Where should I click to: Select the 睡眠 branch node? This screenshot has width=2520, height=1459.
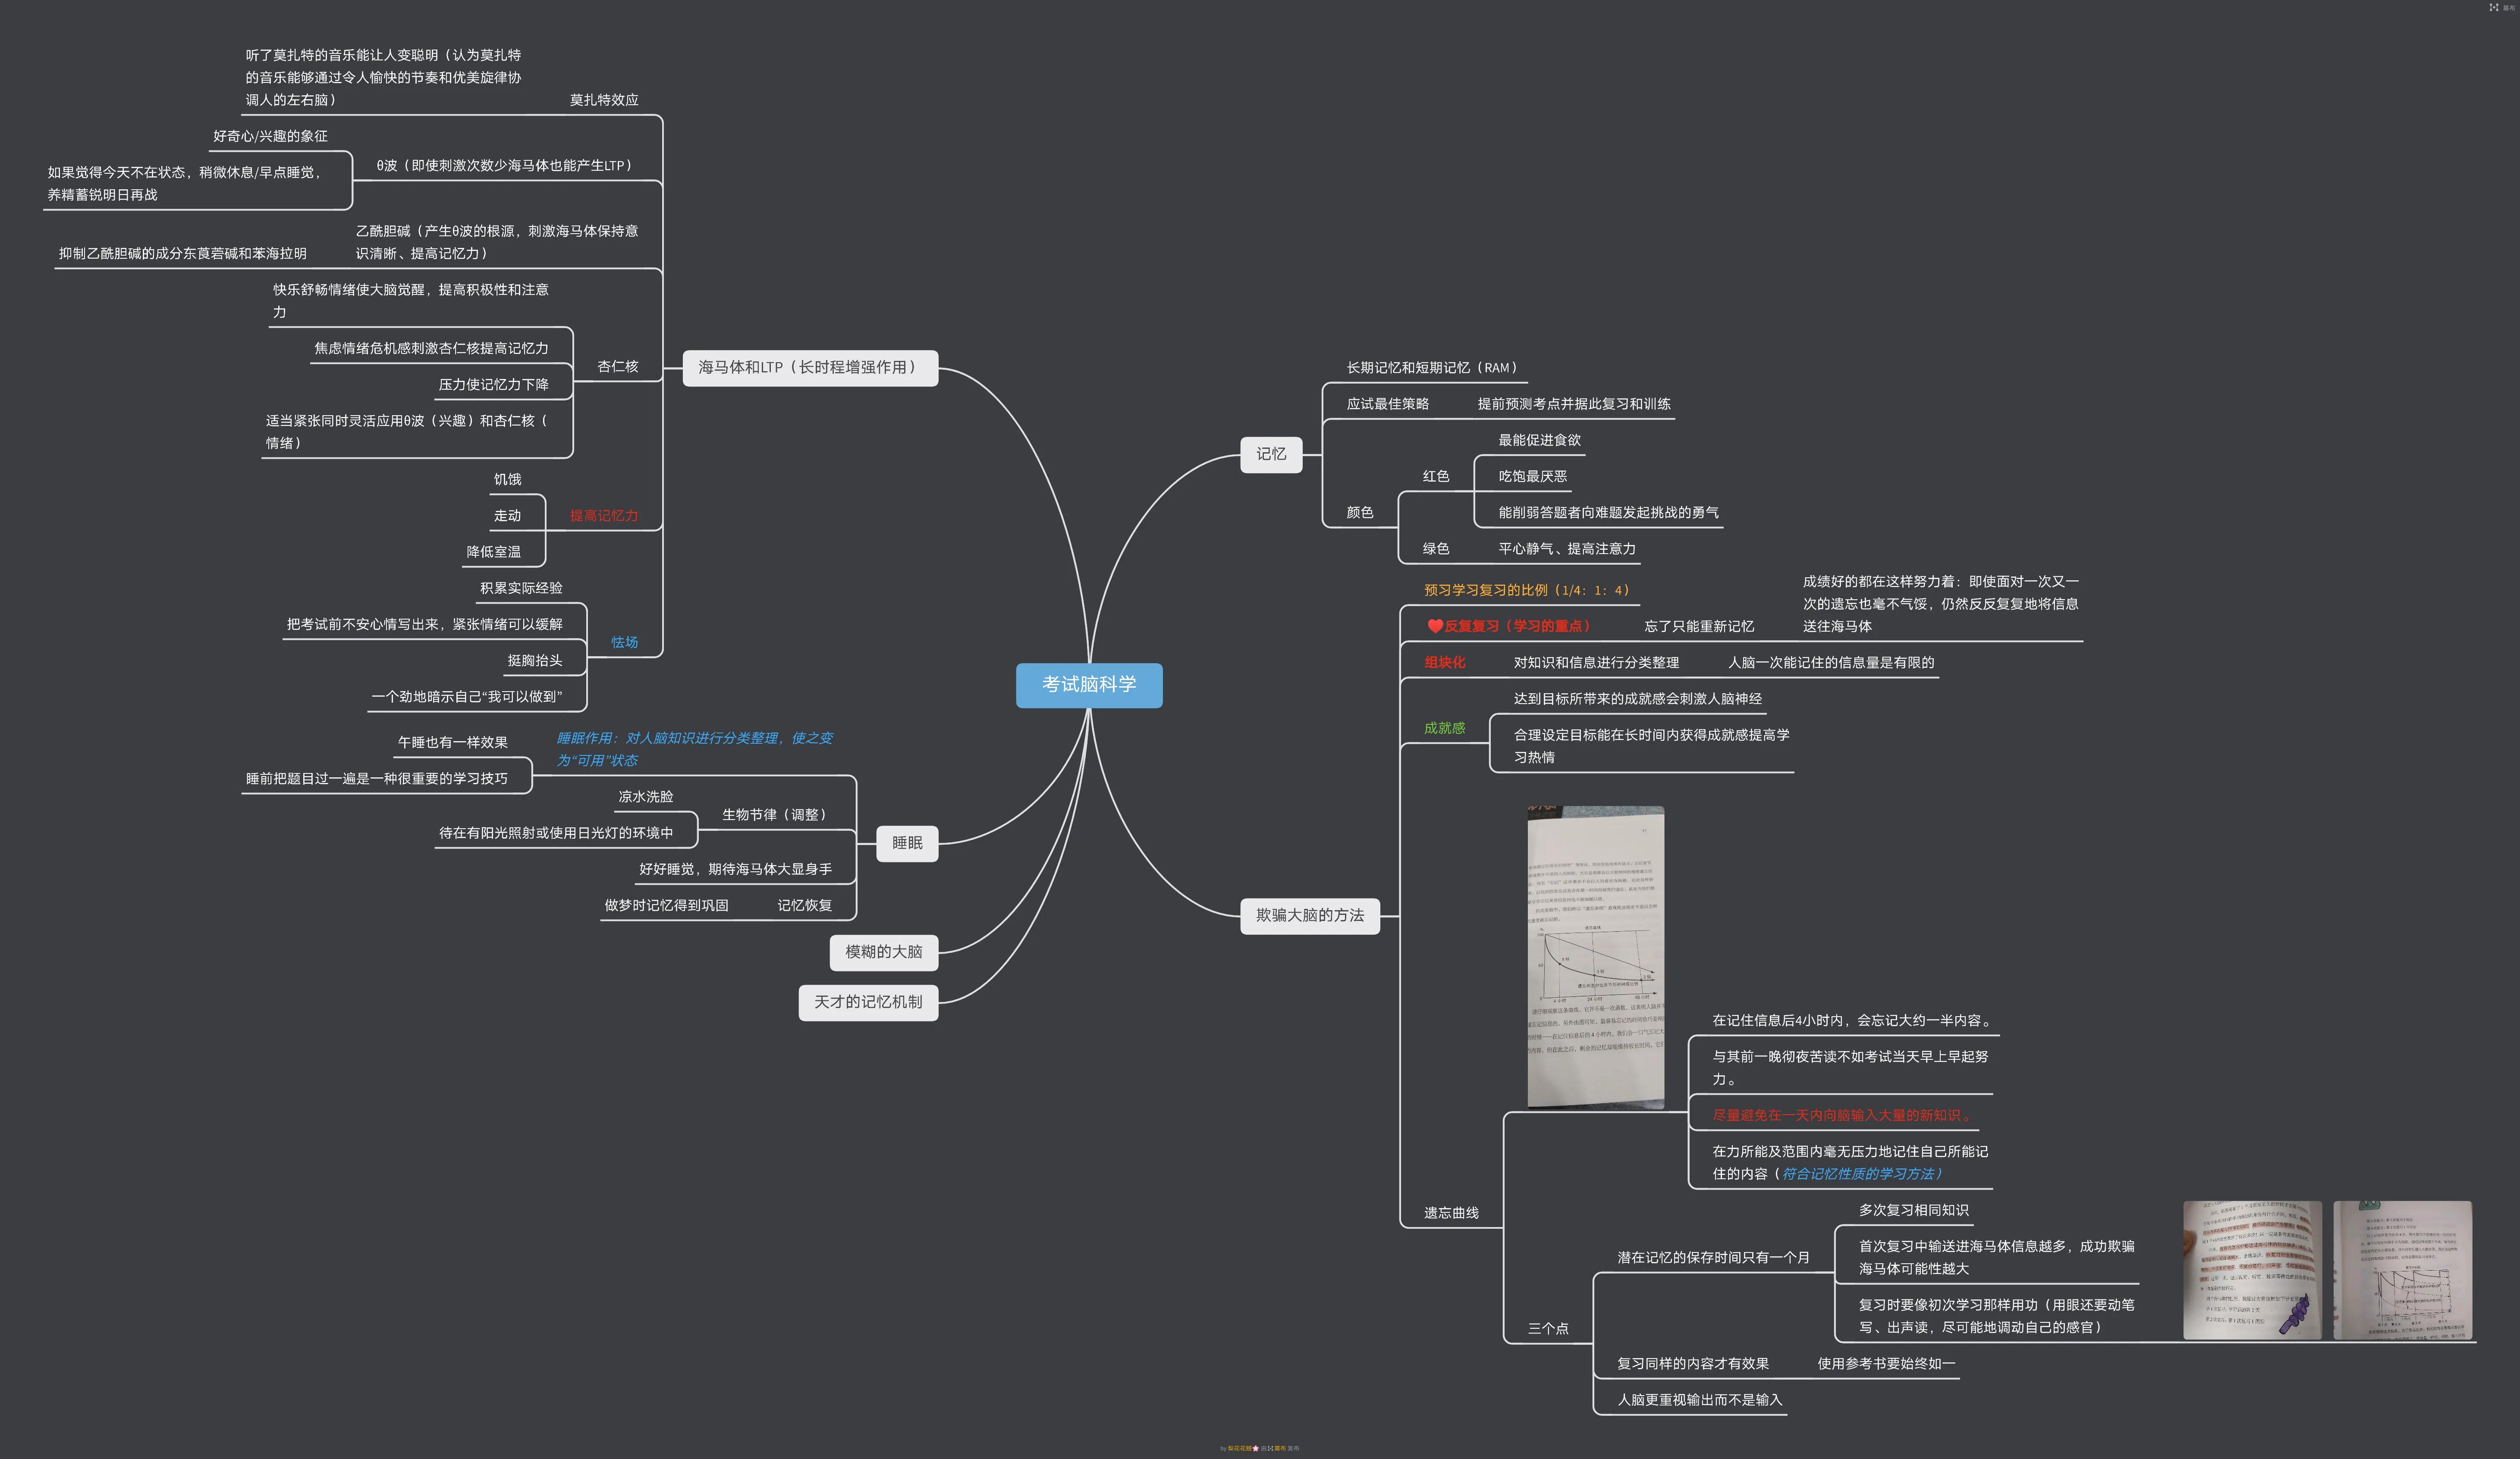coord(907,843)
